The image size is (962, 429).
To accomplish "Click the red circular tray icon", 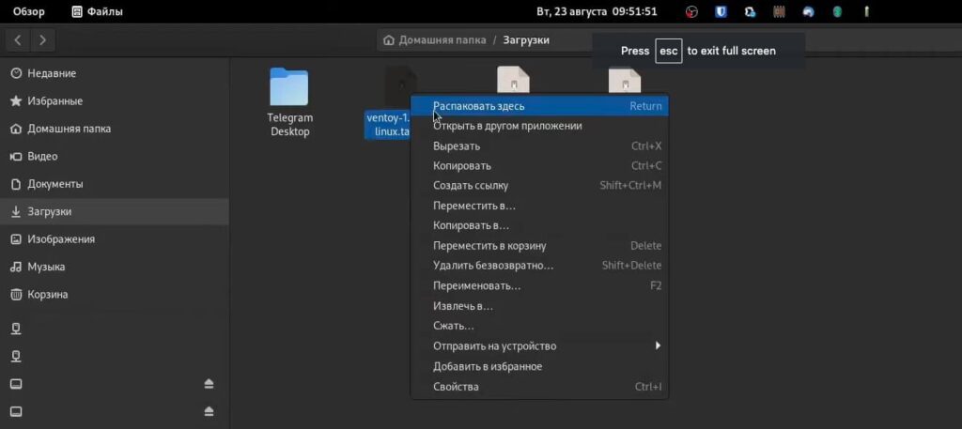I will pyautogui.click(x=691, y=12).
